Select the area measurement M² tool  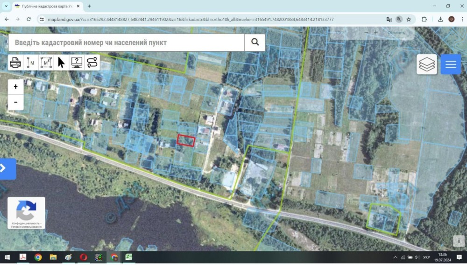[x=46, y=63]
